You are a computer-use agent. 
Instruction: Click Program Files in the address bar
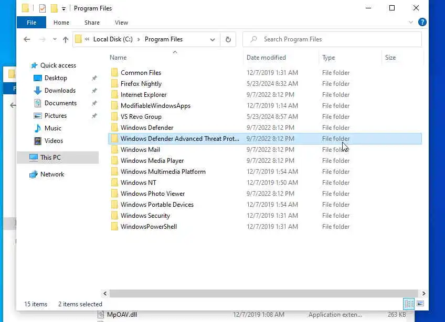pyautogui.click(x=164, y=39)
